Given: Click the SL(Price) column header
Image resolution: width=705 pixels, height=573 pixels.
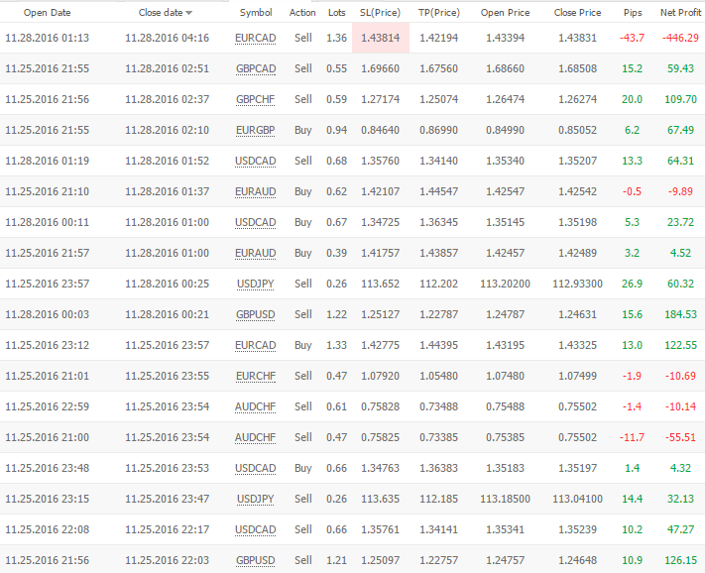Looking at the screenshot, I should click(x=380, y=13).
